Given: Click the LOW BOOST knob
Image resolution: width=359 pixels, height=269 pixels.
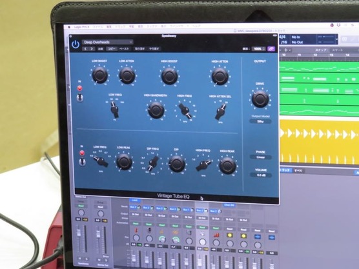Looking at the screenshot, I should [99, 75].
